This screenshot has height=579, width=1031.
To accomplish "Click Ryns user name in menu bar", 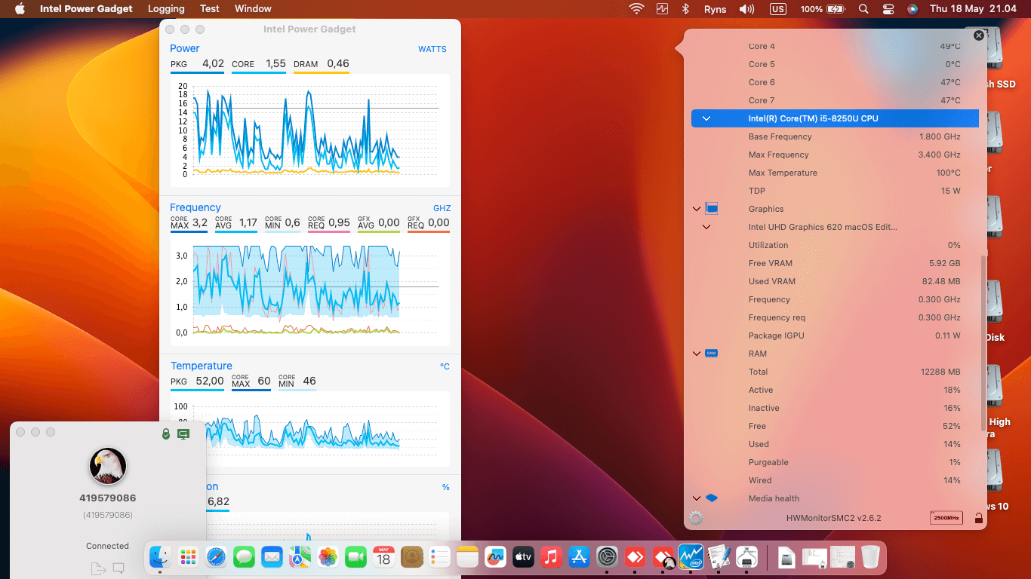I will click(x=715, y=9).
